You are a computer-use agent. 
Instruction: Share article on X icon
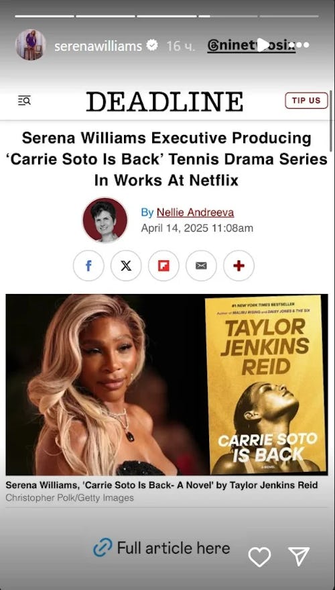click(126, 266)
